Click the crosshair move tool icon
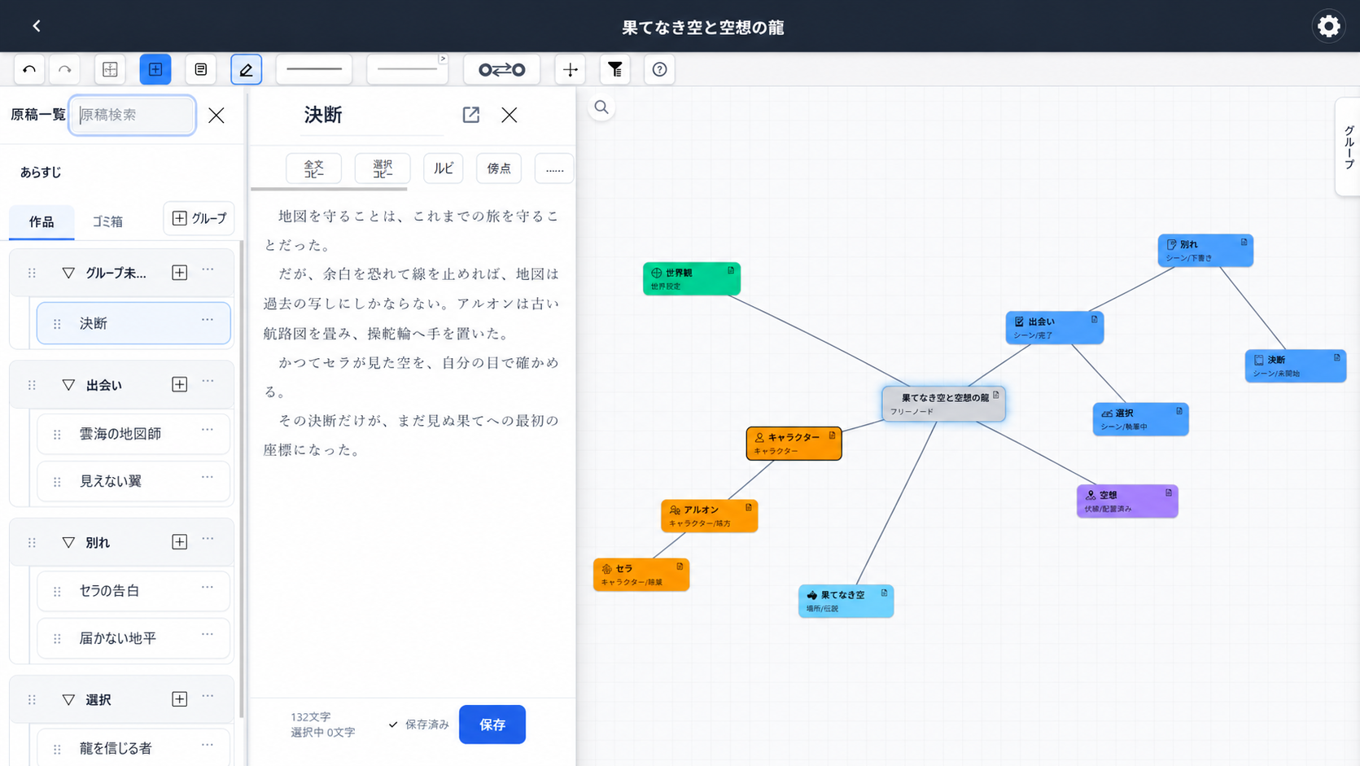The width and height of the screenshot is (1360, 766). (x=570, y=70)
